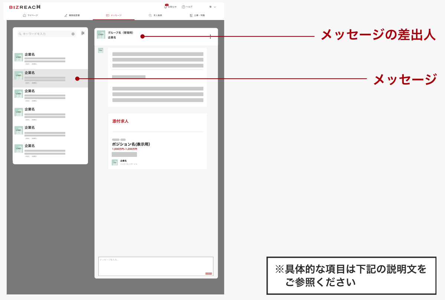This screenshot has width=445, height=300.
Task: Open the search filter settings icon
Action: tap(83, 34)
